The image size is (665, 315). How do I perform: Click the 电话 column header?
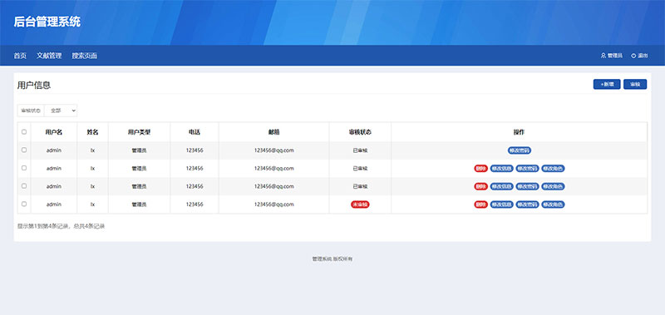click(x=195, y=132)
